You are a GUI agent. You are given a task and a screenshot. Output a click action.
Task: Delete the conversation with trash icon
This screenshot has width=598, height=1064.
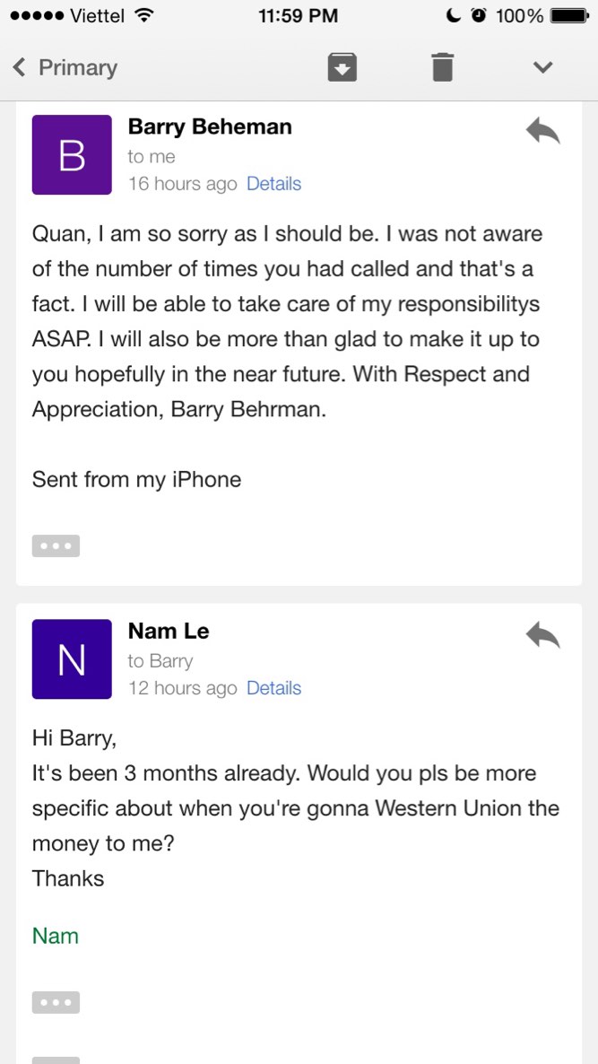[442, 67]
